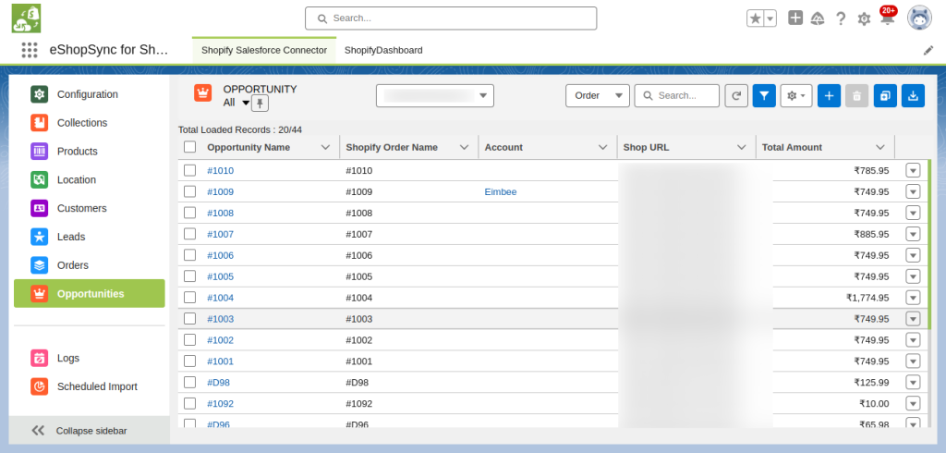Viewport: 946px width, 453px height.
Task: Open Account column menu chevron
Action: point(602,147)
